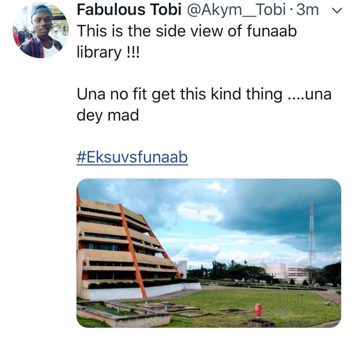The width and height of the screenshot is (359, 338).
Task: Click the 3m tweet timestamp
Action: tap(307, 10)
